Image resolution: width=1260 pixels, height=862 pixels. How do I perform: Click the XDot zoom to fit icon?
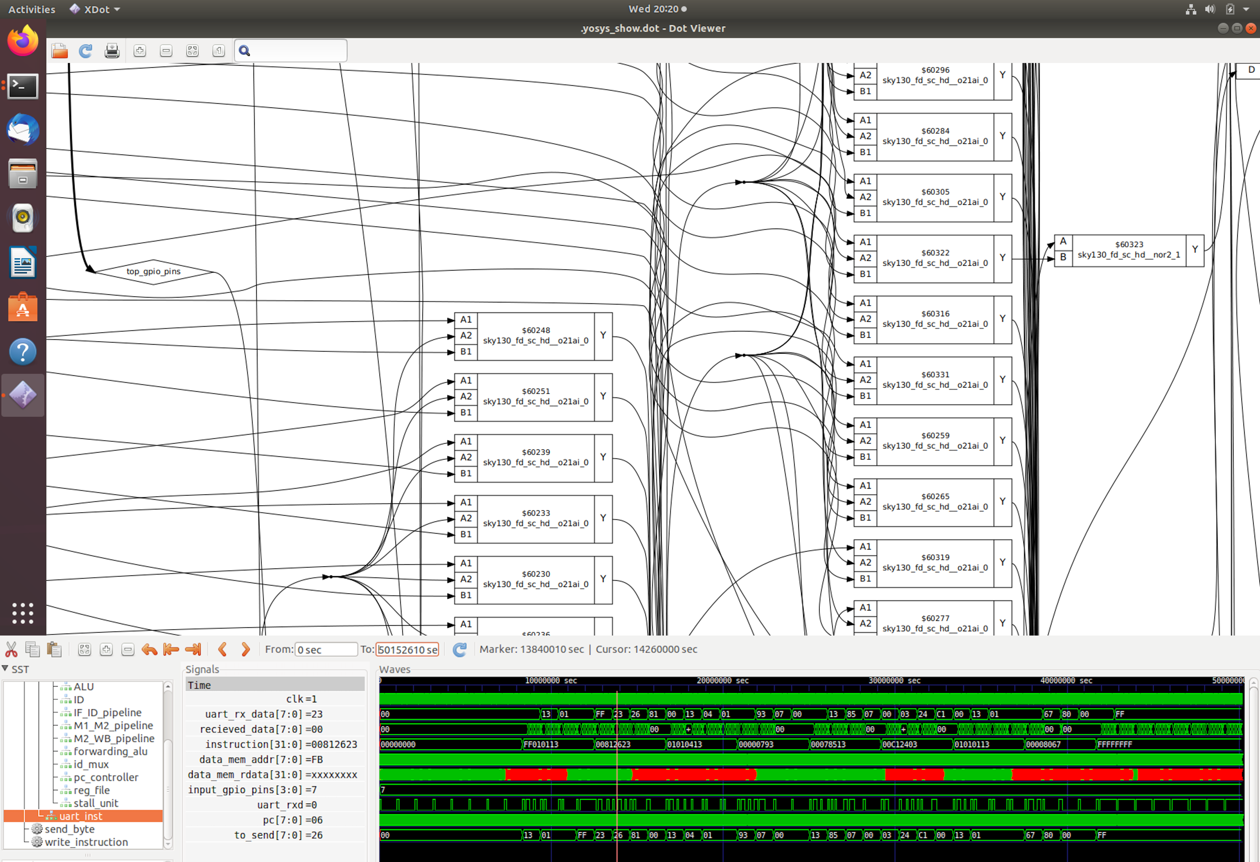tap(193, 51)
